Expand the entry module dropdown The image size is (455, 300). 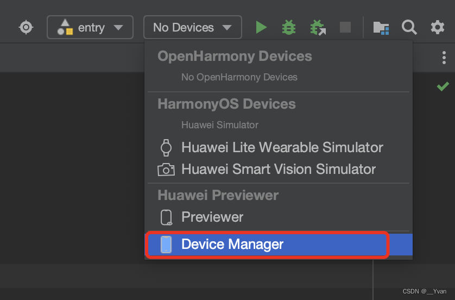tap(90, 27)
